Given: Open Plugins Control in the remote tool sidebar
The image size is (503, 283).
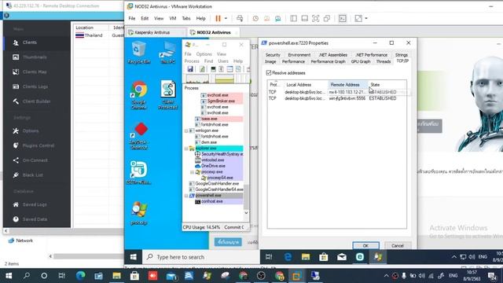Looking at the screenshot, I should (38, 145).
